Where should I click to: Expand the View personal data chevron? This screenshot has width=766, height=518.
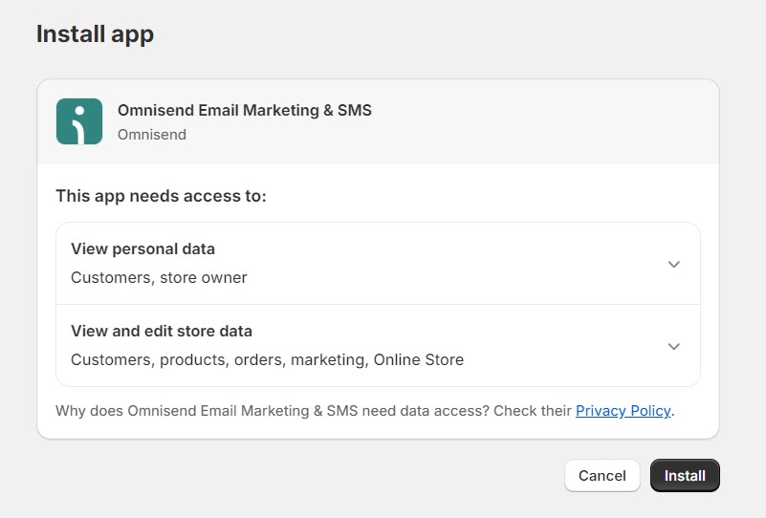click(x=673, y=264)
